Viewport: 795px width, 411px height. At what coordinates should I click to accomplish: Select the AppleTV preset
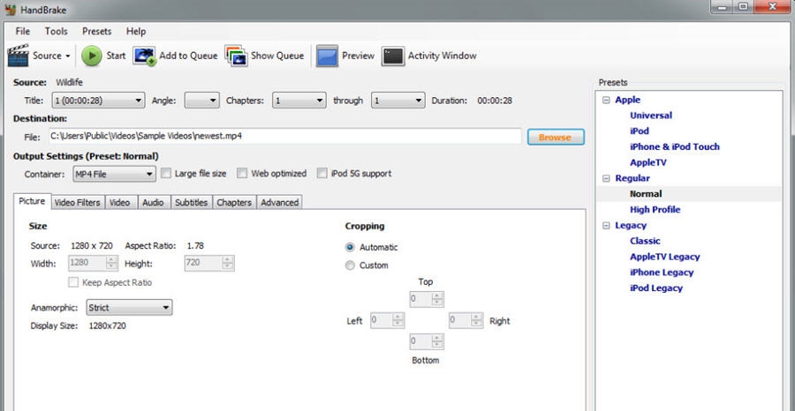648,162
